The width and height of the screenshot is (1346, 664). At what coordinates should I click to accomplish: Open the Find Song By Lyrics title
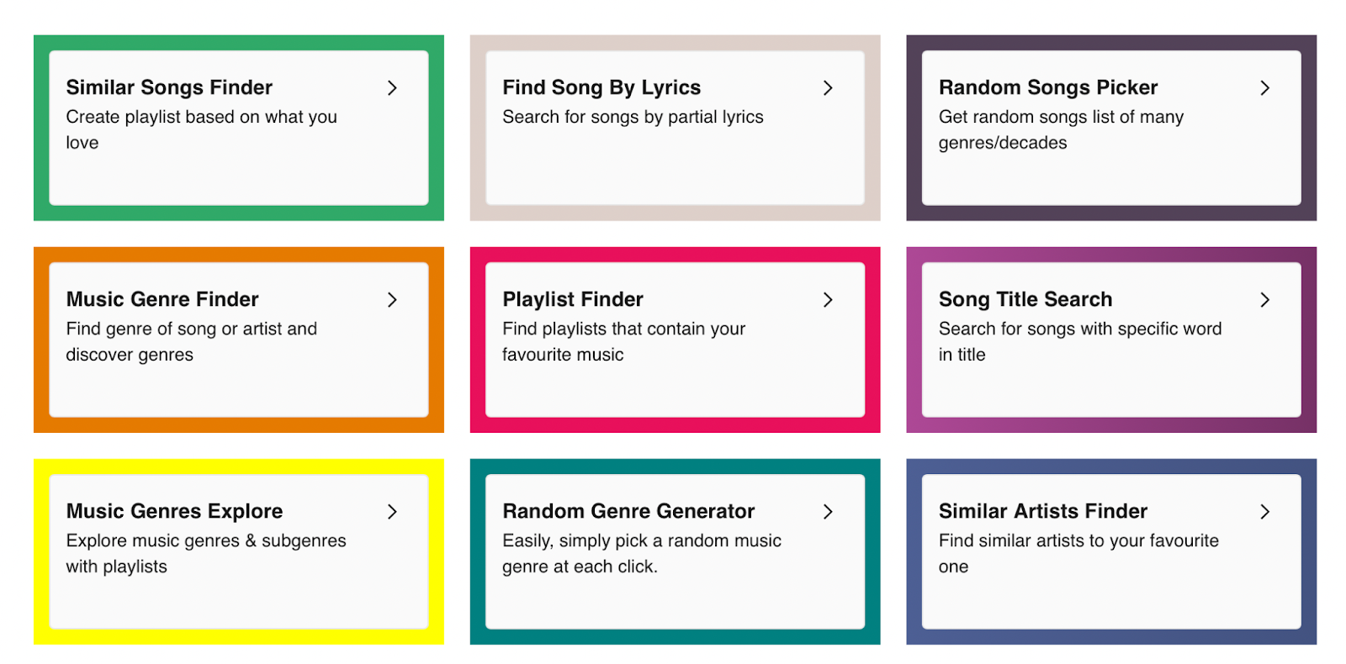pos(601,87)
